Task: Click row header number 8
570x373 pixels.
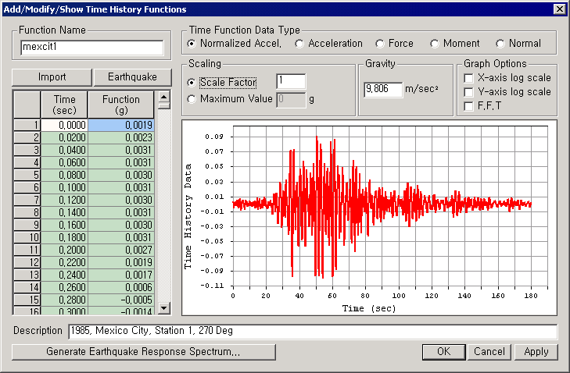Action: [x=27, y=212]
